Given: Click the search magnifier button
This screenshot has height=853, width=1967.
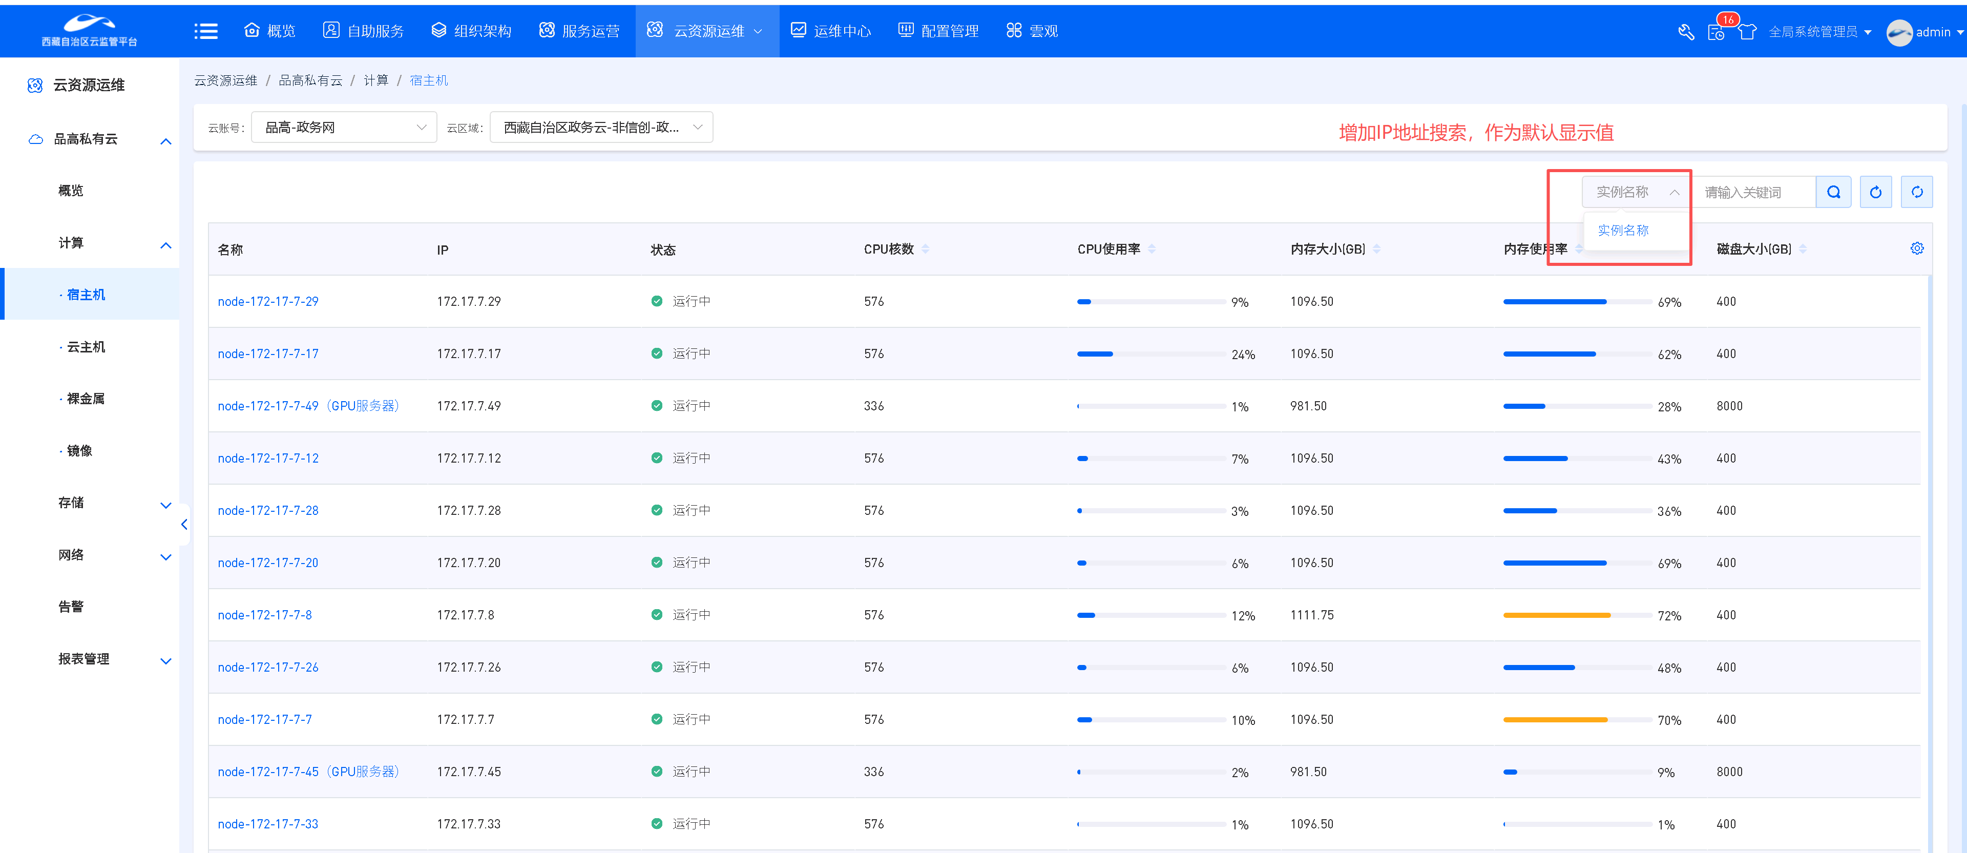Looking at the screenshot, I should [1833, 193].
